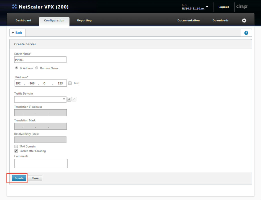Click the Citrix logo
The height and width of the screenshot is (200, 261).
coord(242,7)
